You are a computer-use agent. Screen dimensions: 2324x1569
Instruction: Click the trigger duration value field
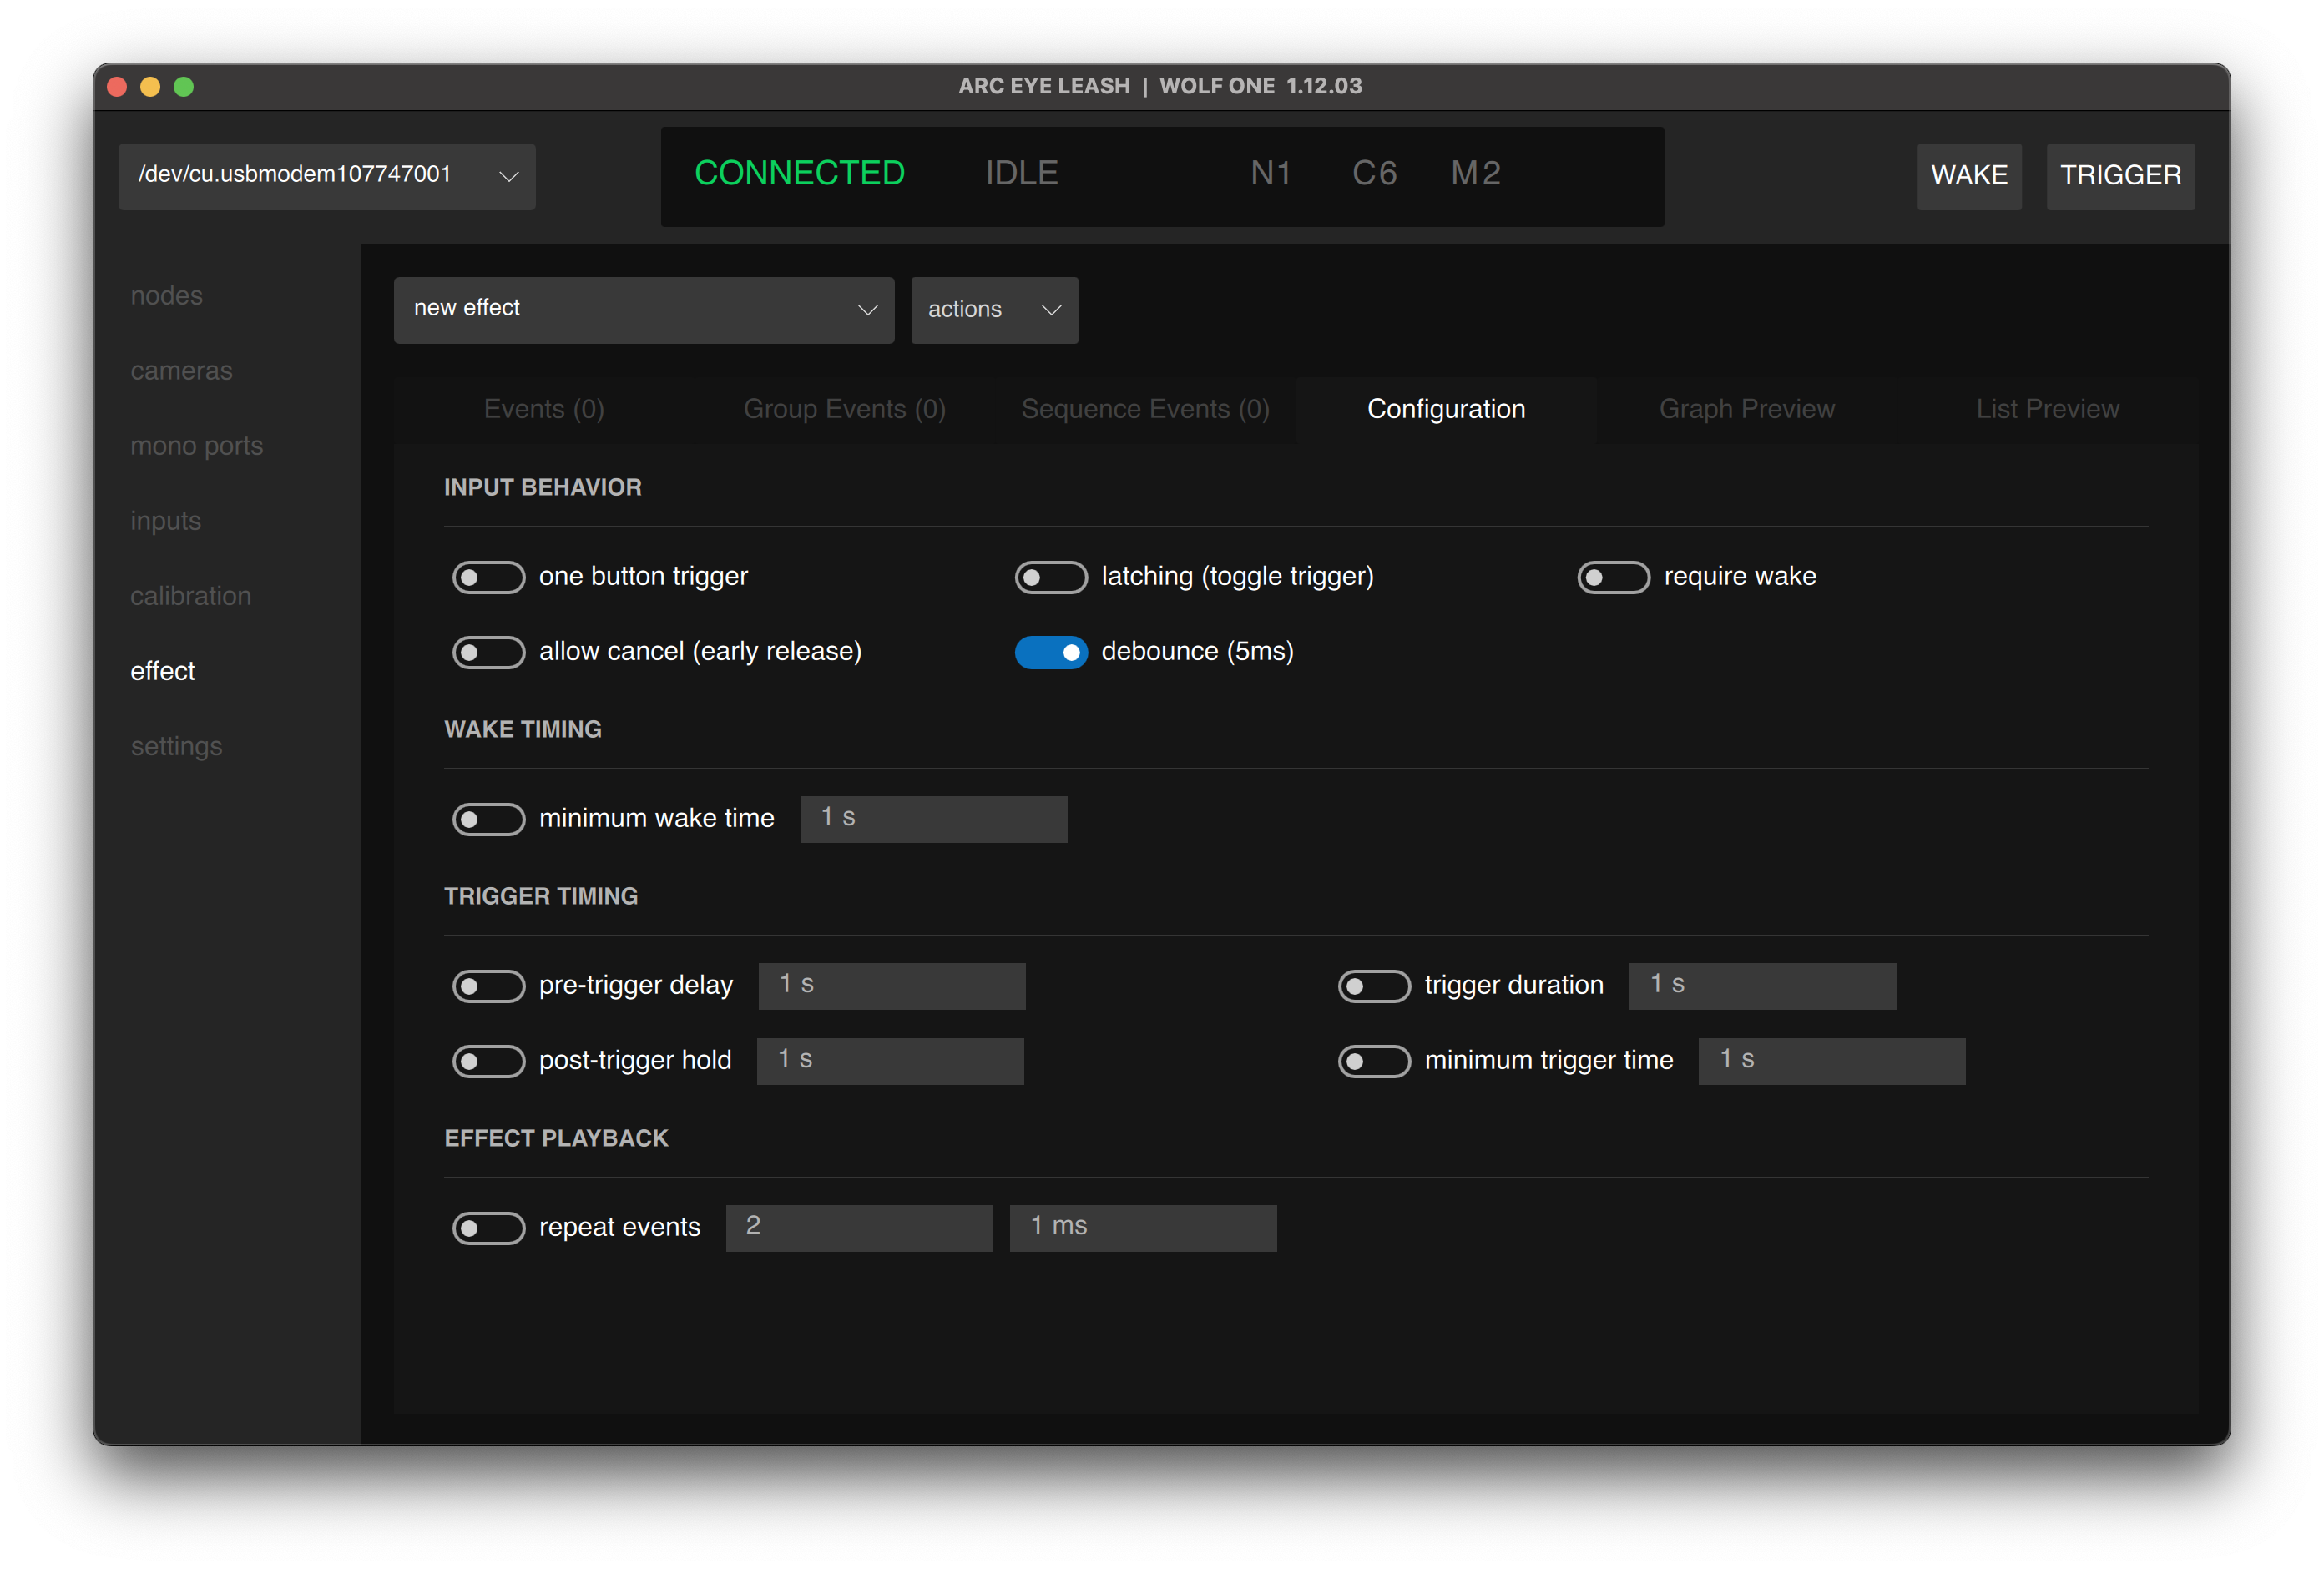(1762, 986)
